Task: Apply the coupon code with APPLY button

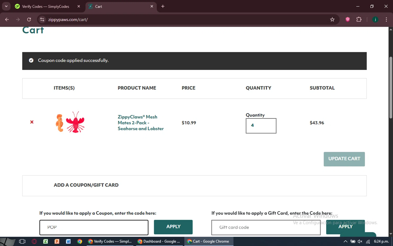Action: [173, 227]
